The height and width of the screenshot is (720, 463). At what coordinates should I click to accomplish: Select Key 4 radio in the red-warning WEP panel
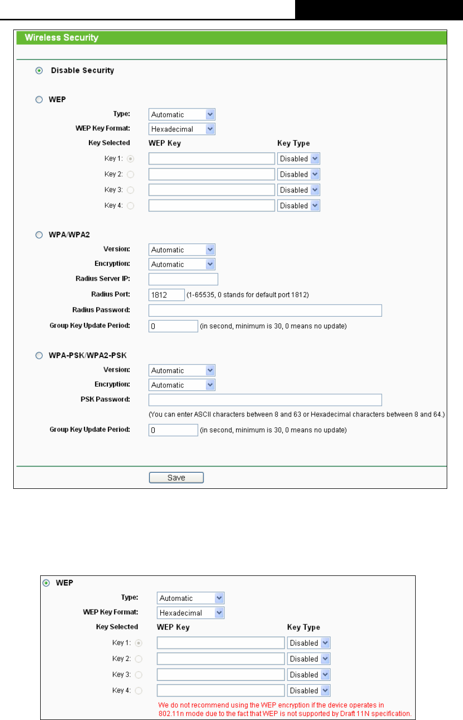pyautogui.click(x=139, y=691)
